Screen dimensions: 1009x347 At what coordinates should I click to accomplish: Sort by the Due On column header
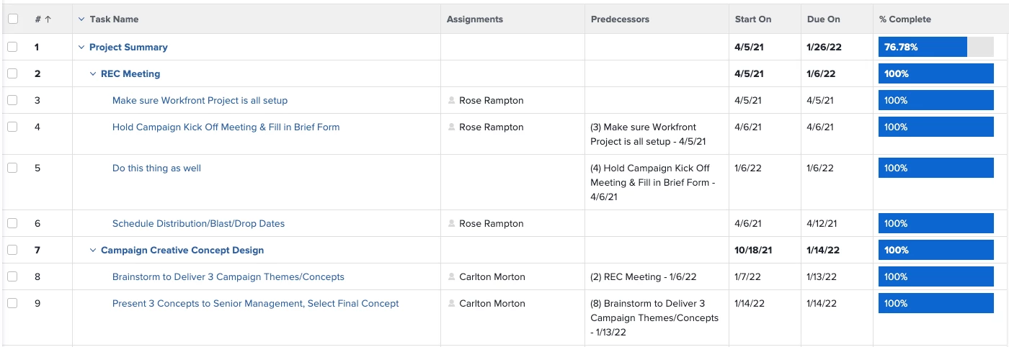(x=823, y=19)
